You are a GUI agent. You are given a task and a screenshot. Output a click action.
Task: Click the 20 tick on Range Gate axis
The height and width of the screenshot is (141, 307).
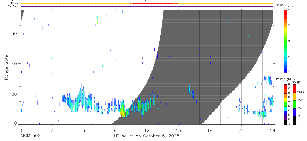click(x=14, y=94)
